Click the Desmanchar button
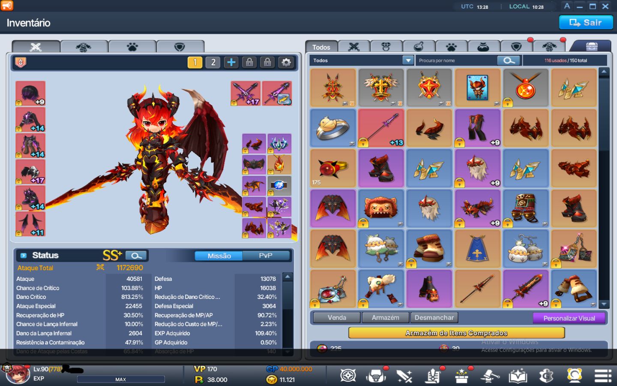Image resolution: width=617 pixels, height=386 pixels. pyautogui.click(x=434, y=318)
